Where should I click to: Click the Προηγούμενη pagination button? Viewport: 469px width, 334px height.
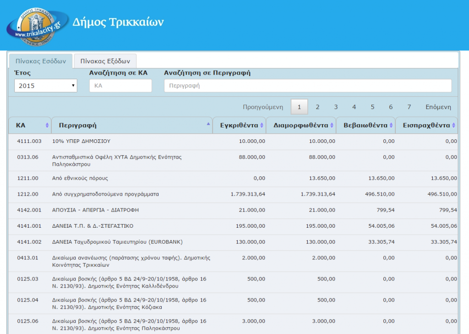(x=263, y=107)
